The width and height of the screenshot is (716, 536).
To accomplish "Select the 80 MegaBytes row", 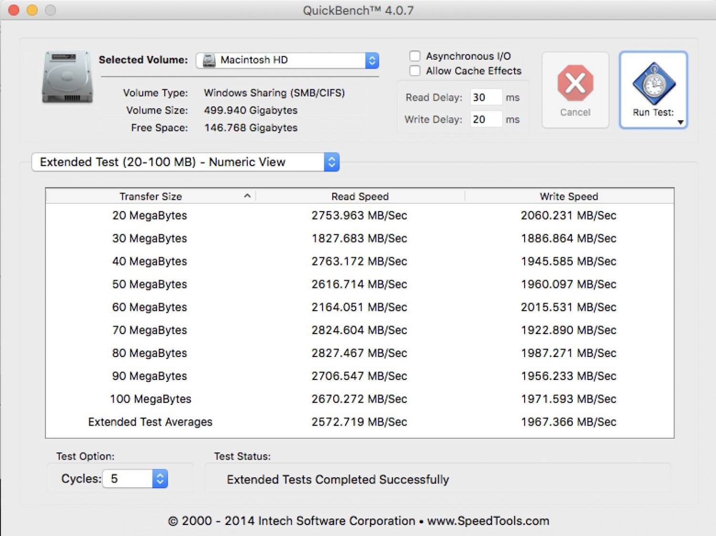I will pyautogui.click(x=360, y=353).
